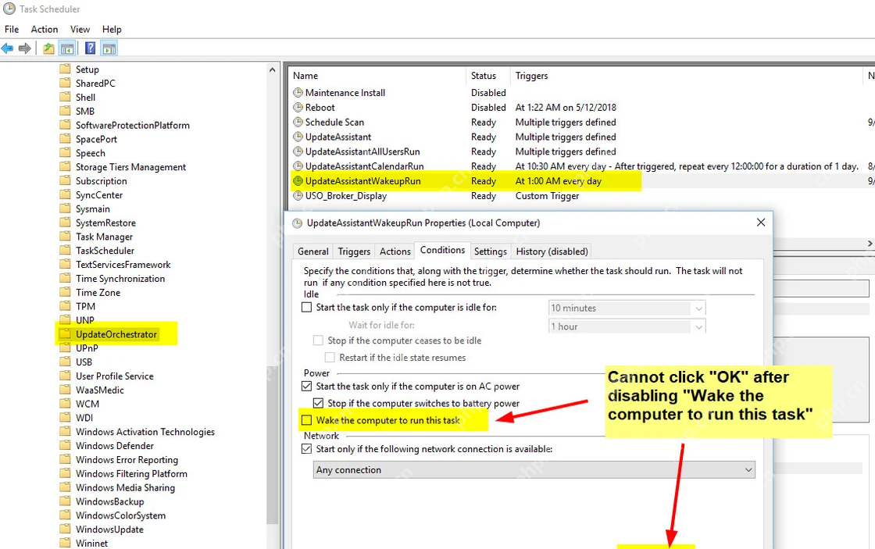Click the folder icon next to Setup
This screenshot has height=549, width=875.
coord(66,69)
